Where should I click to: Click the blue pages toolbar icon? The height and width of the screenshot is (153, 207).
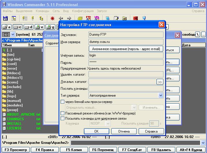(x=108, y=18)
